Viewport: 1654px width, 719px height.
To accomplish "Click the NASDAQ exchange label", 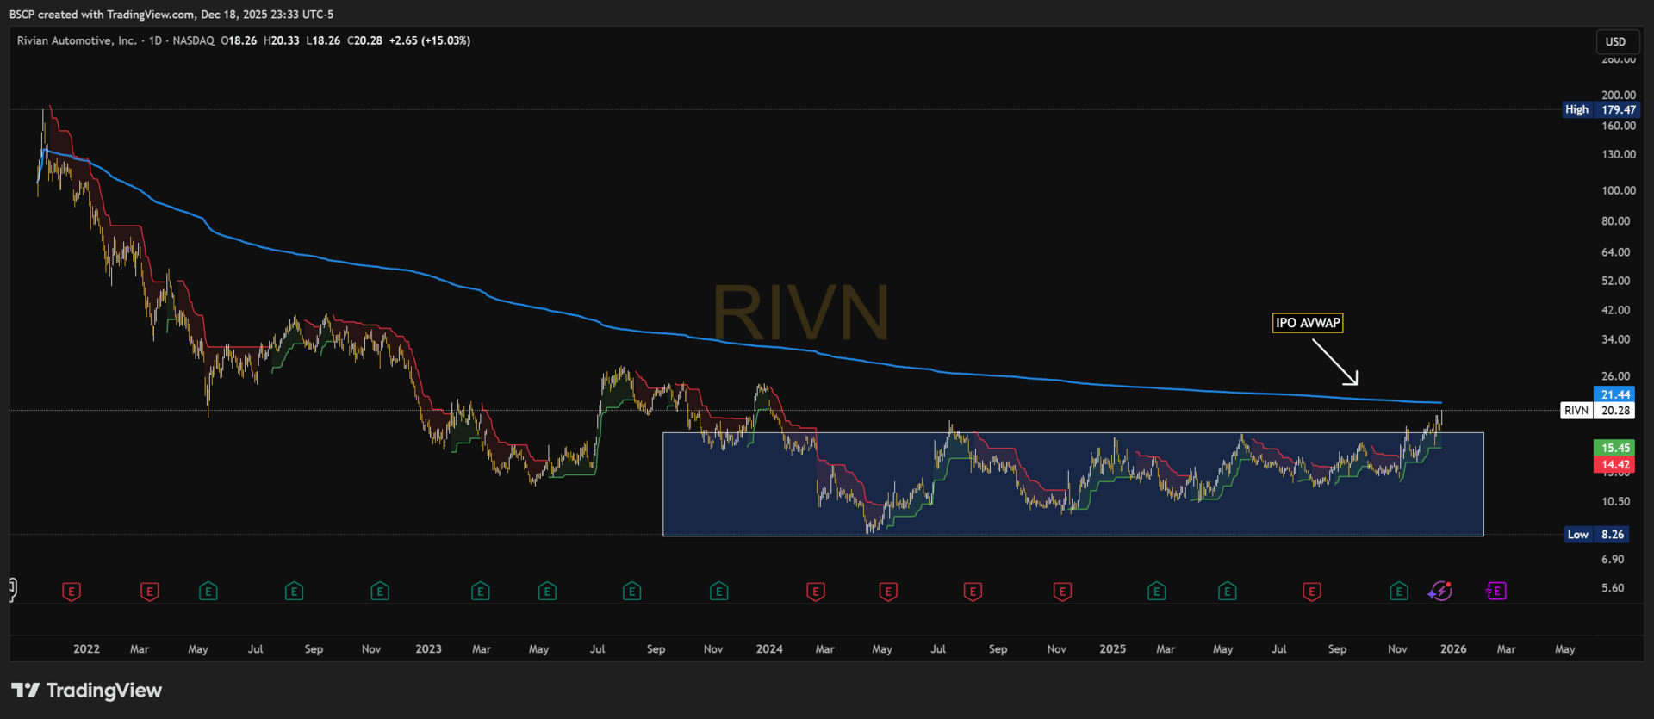I will [x=193, y=40].
